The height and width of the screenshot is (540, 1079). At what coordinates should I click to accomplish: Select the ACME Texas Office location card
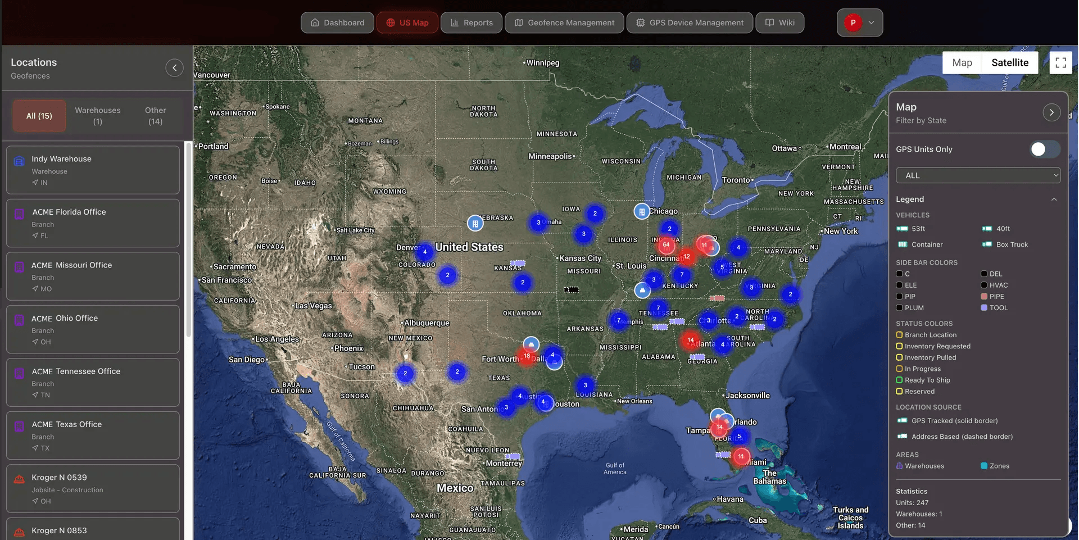click(x=93, y=435)
